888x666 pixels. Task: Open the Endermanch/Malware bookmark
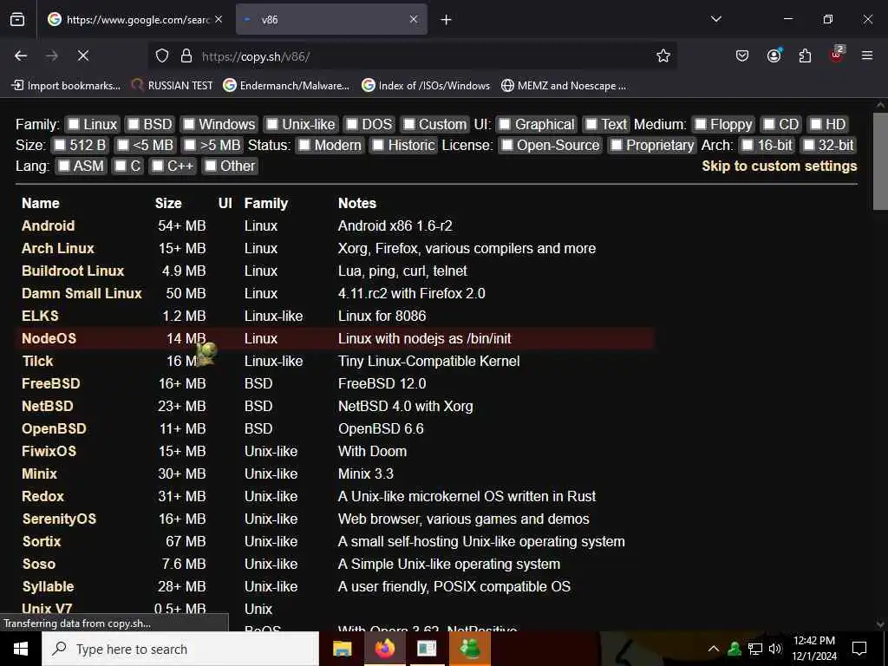tap(286, 86)
